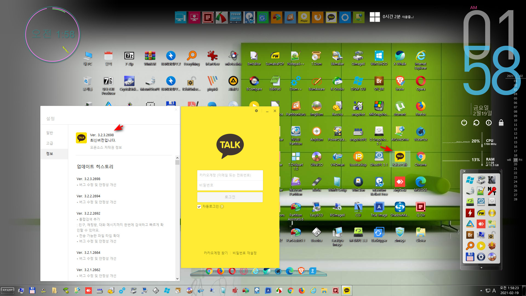Expand the floating launcher panel bottom arrow
526x296 pixels.
click(x=481, y=268)
